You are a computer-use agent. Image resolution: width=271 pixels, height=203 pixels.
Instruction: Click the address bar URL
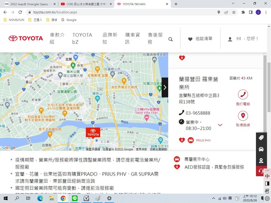click(x=55, y=12)
